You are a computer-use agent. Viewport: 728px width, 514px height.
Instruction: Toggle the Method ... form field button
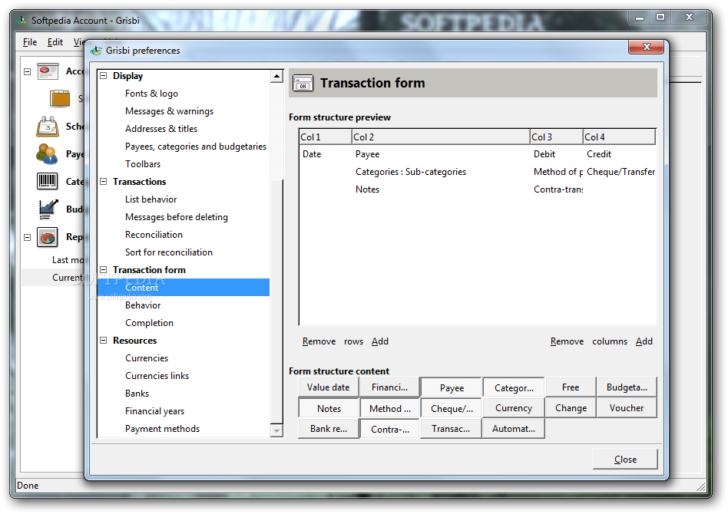point(390,408)
